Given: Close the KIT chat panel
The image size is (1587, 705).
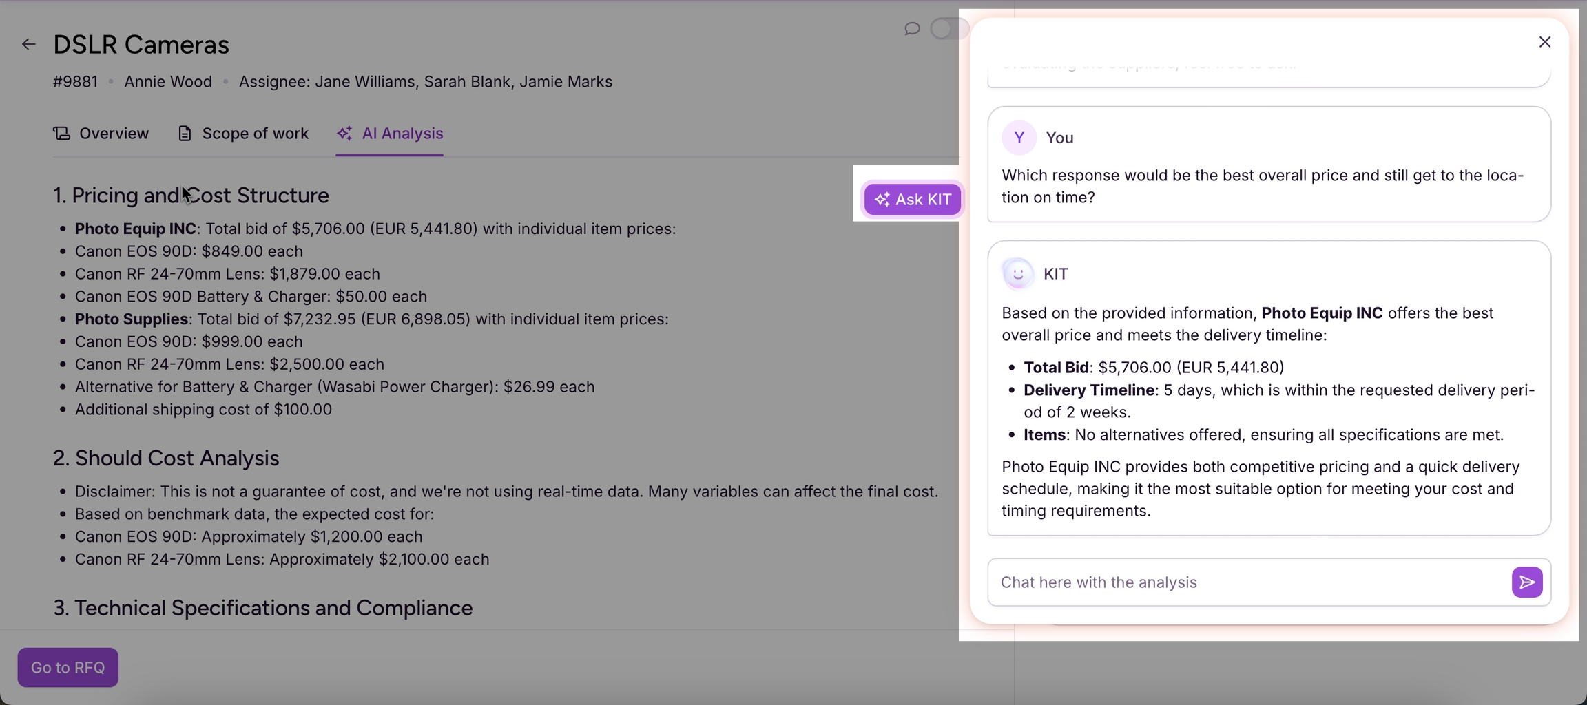Looking at the screenshot, I should pos(1544,42).
